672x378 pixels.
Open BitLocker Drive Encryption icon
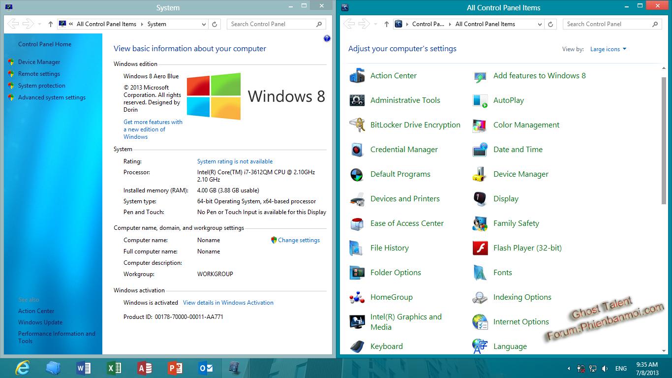click(x=357, y=125)
